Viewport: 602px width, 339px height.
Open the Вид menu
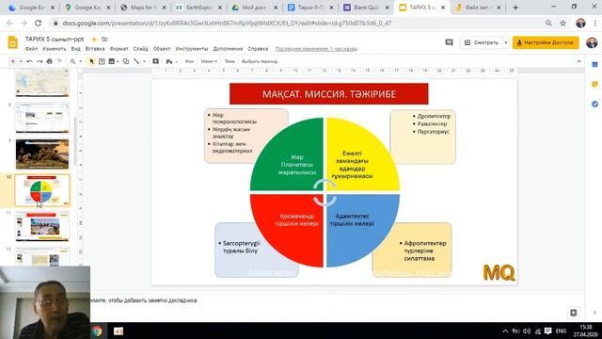[x=75, y=49]
